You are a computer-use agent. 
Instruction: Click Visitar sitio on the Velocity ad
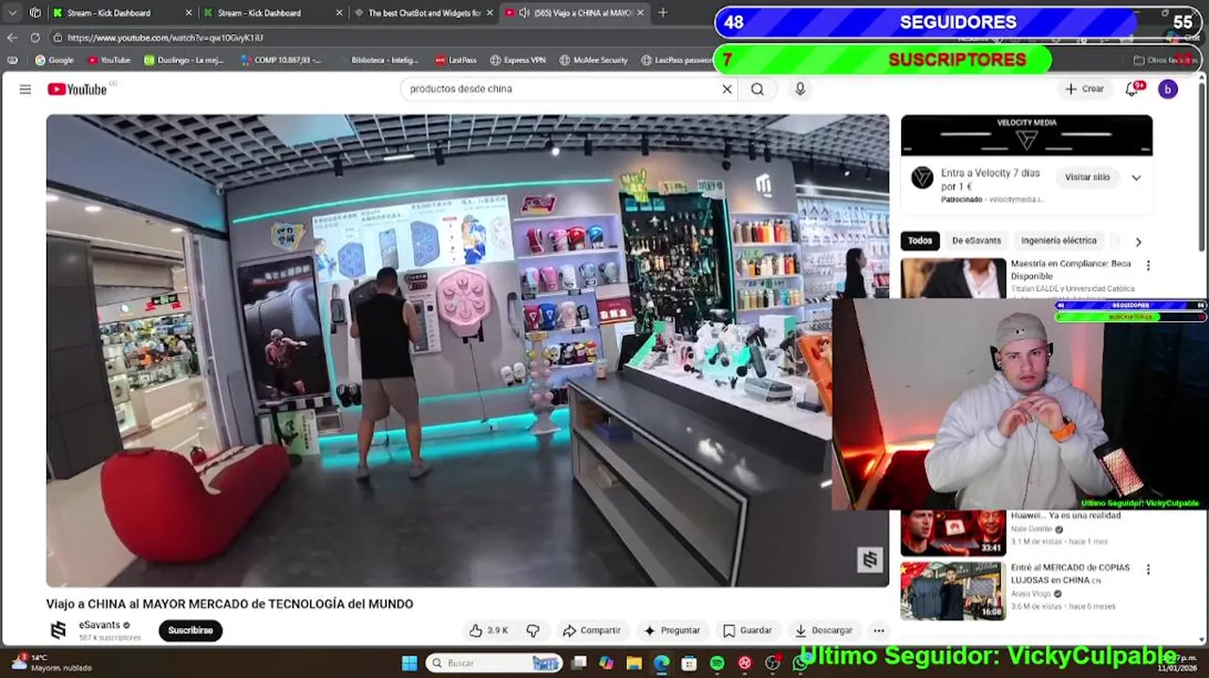click(1088, 177)
